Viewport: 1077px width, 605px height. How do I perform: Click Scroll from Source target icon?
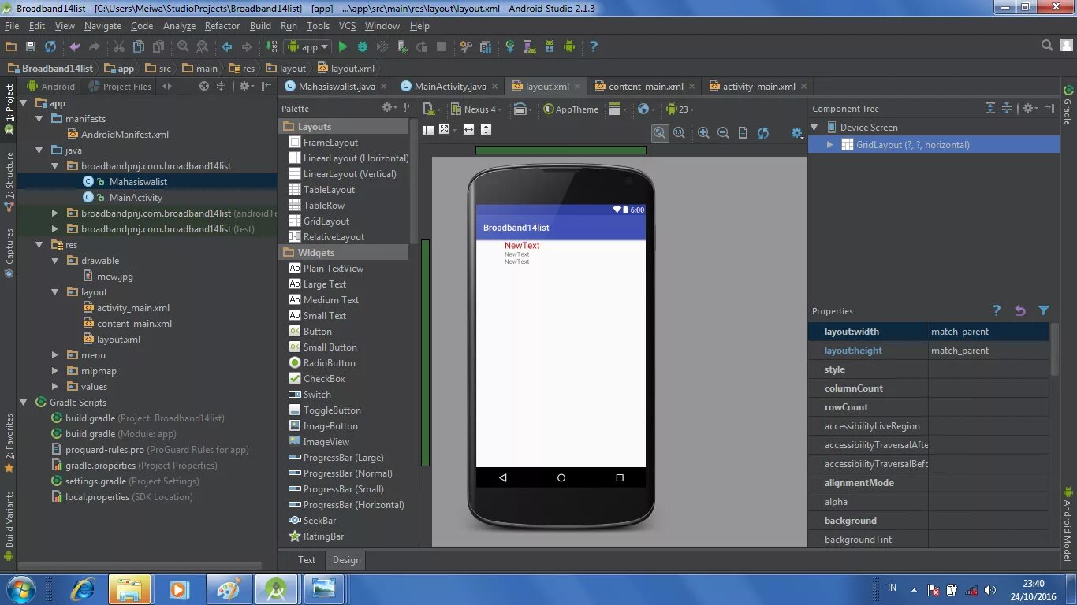pos(204,86)
